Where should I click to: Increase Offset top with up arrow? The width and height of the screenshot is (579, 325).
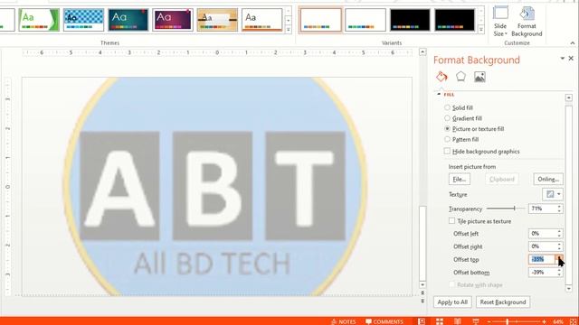(x=559, y=257)
